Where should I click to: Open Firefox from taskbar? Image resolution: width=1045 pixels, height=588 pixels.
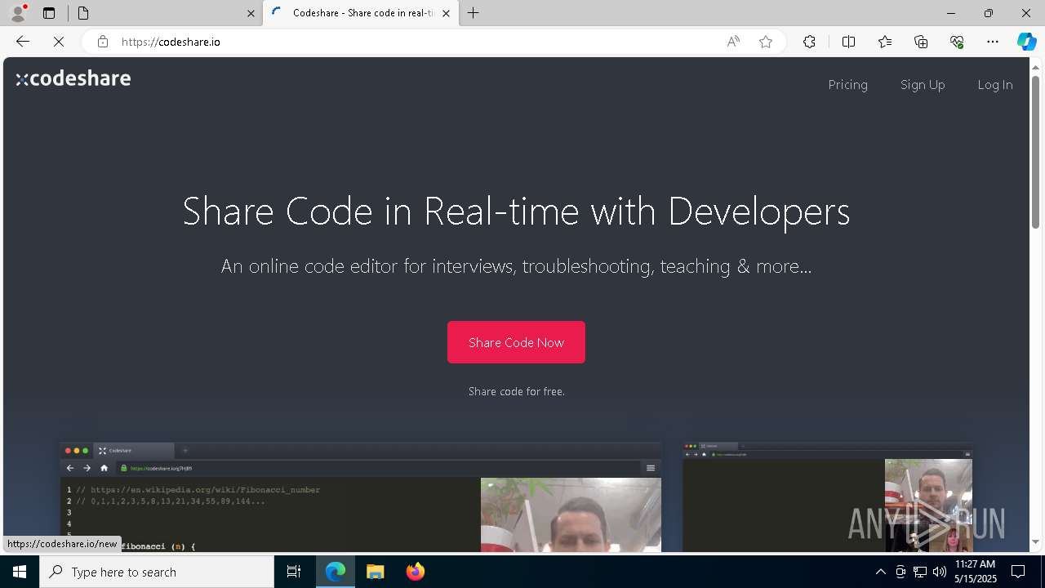[x=415, y=572]
